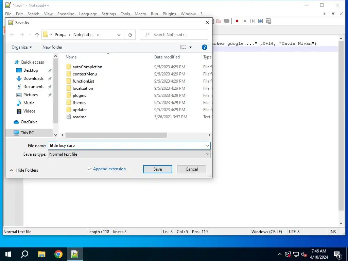Click the Append extension link text
The image size is (348, 261).
pyautogui.click(x=109, y=169)
